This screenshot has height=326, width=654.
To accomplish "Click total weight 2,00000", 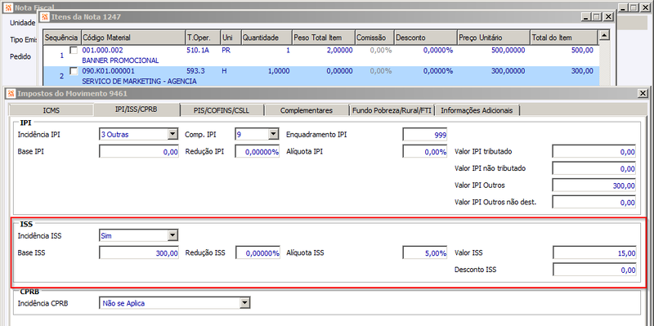I will pyautogui.click(x=339, y=50).
